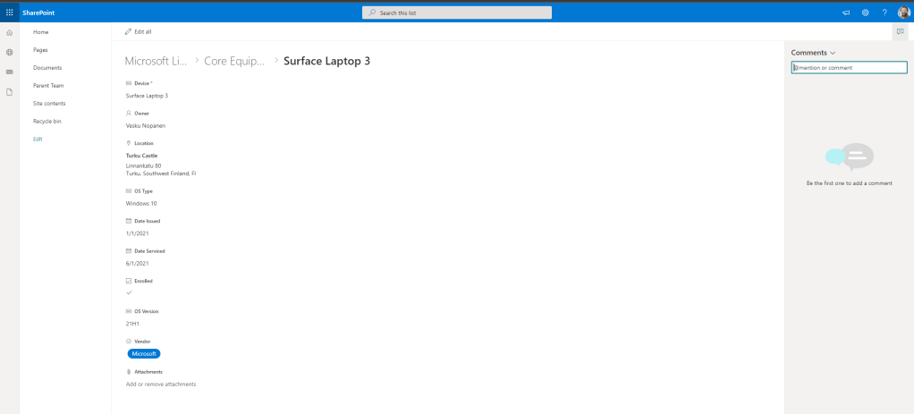Image resolution: width=914 pixels, height=414 pixels.
Task: Click the Microsoft vendor blue pill
Action: pyautogui.click(x=143, y=353)
